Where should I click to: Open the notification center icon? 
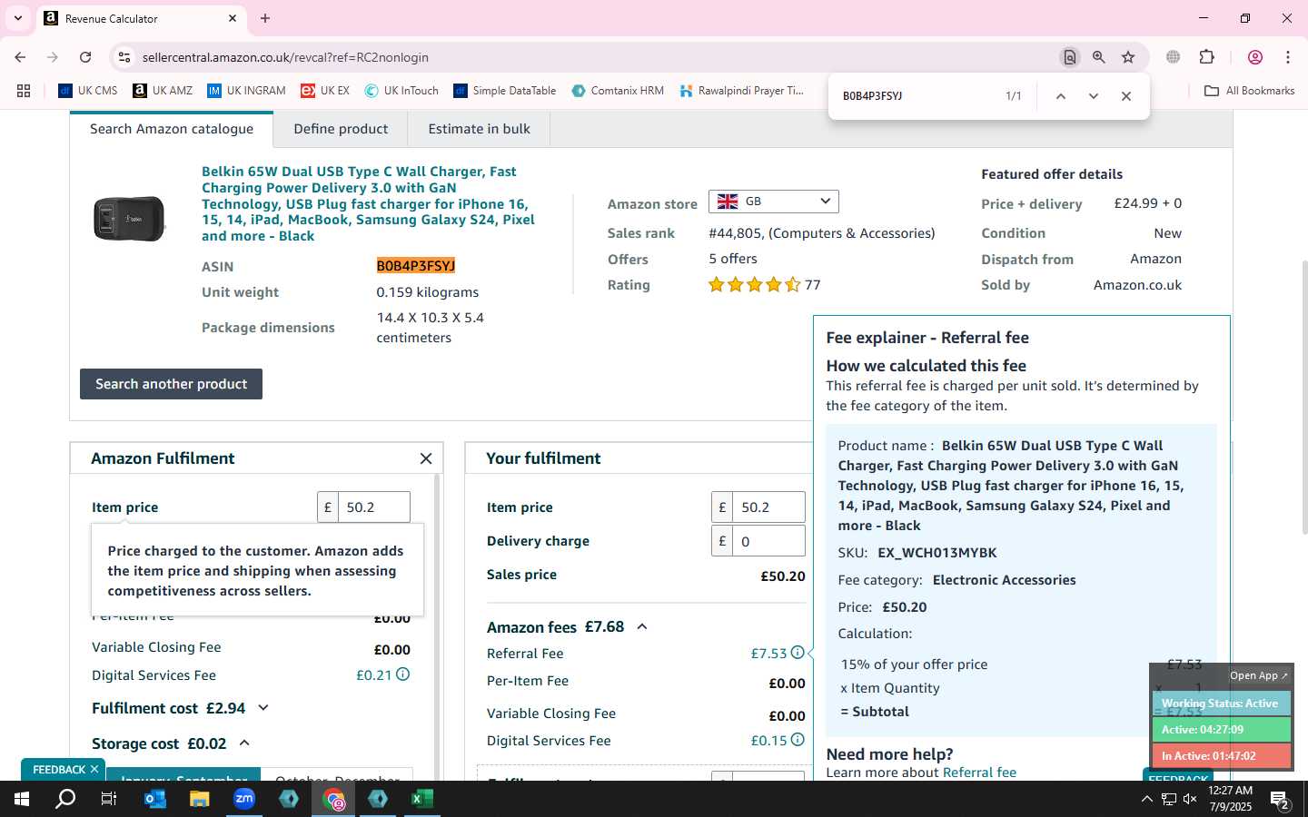tap(1280, 800)
